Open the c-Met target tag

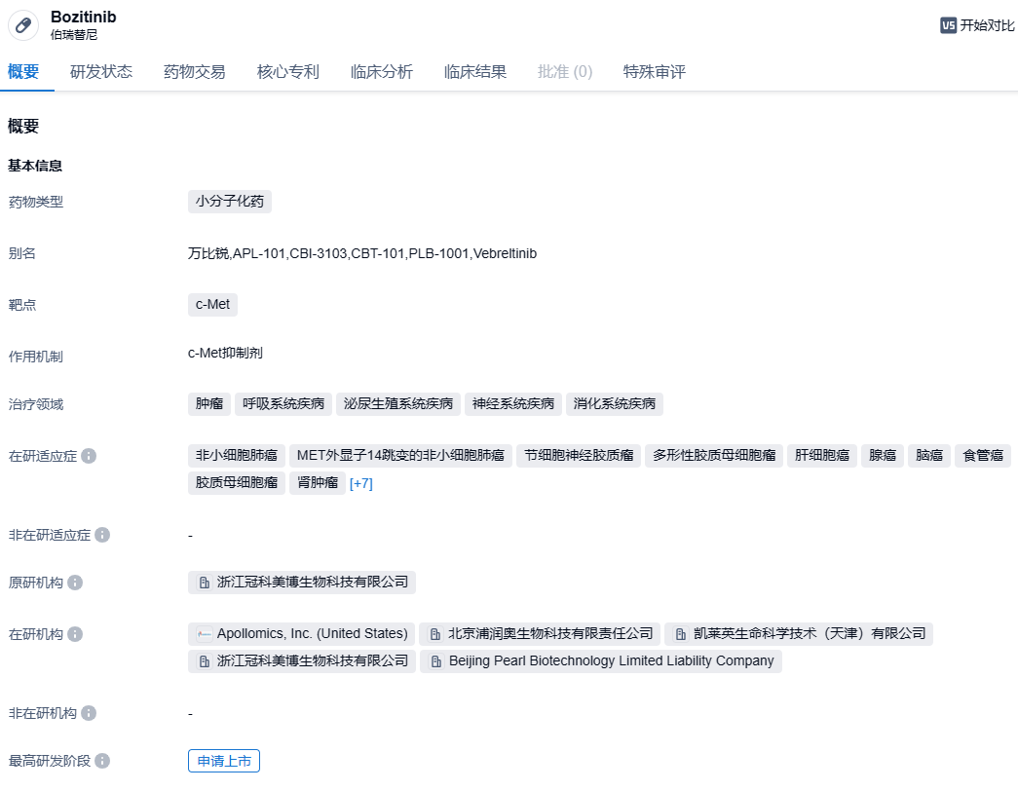tap(212, 304)
